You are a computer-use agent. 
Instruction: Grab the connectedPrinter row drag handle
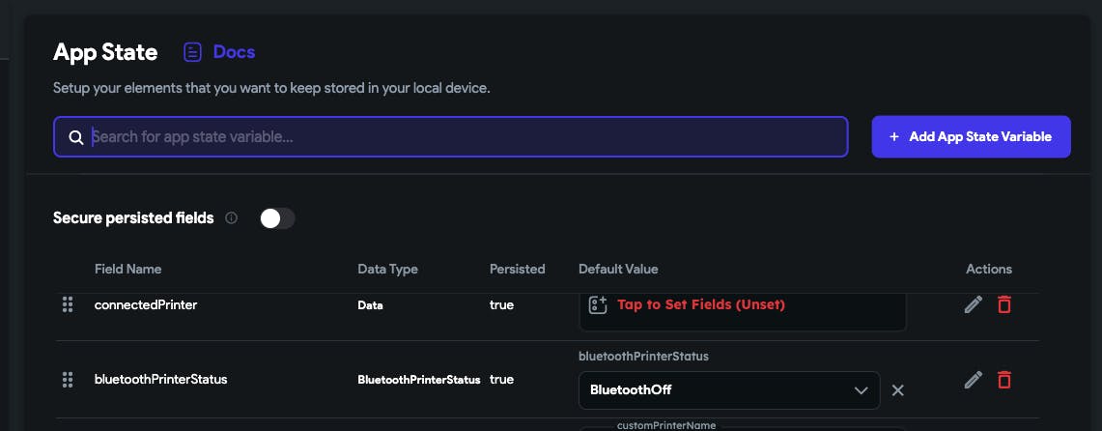pyautogui.click(x=68, y=304)
